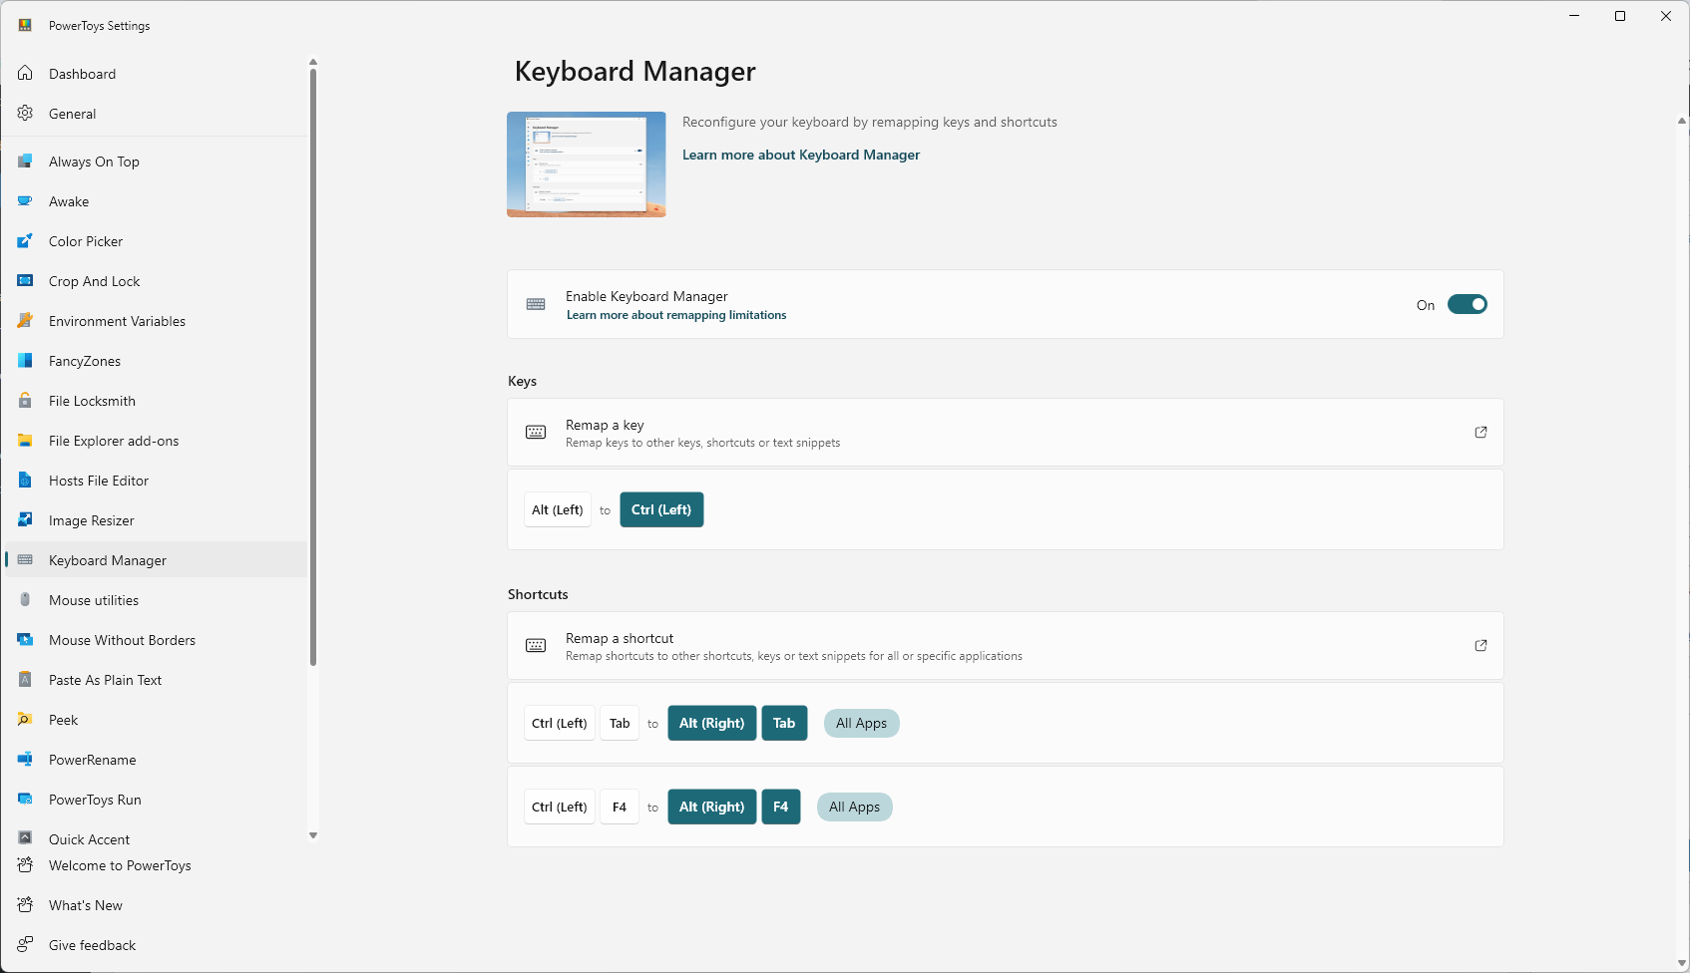Click the Crop And Lock icon
This screenshot has width=1690, height=973.
point(24,280)
